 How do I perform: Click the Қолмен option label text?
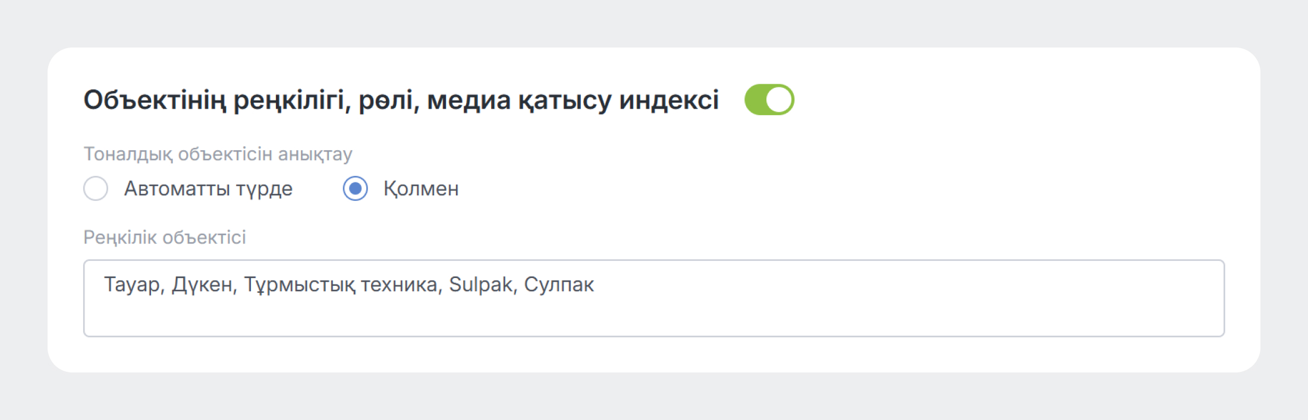coord(421,189)
